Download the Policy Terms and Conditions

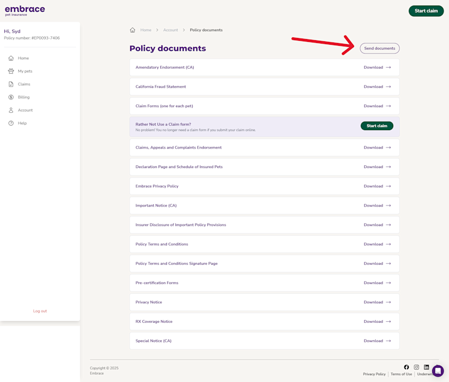[378, 244]
